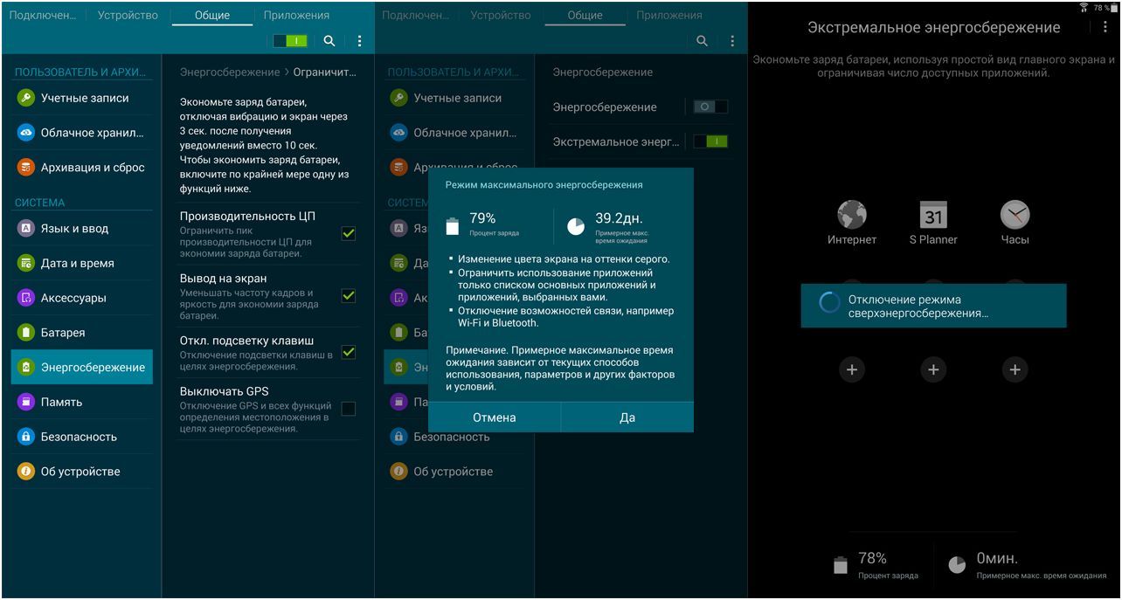The height and width of the screenshot is (600, 1122).
Task: Open the Устройство tab
Action: click(127, 15)
